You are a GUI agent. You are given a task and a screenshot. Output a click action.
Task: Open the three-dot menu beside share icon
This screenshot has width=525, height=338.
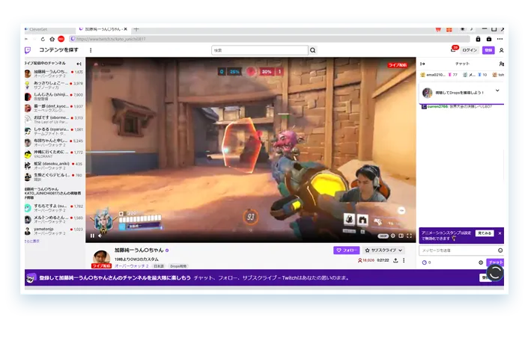[x=404, y=260]
